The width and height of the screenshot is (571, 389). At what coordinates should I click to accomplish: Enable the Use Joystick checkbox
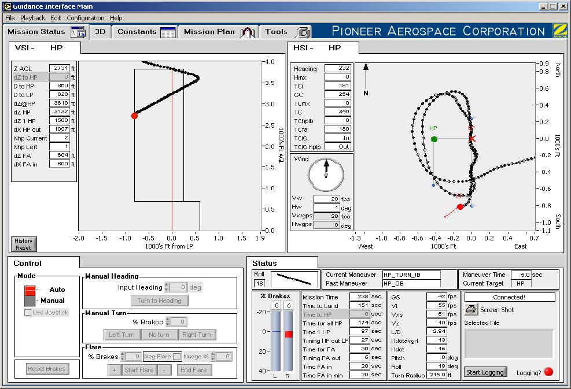click(28, 312)
